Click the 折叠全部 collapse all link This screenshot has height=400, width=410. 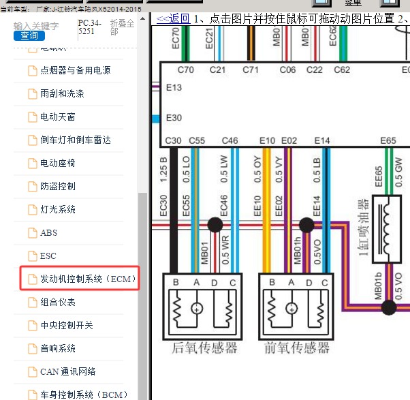coord(122,27)
